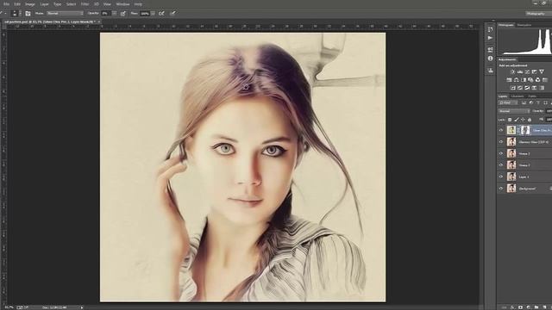
Task: Open the Layer menu
Action: point(44,4)
